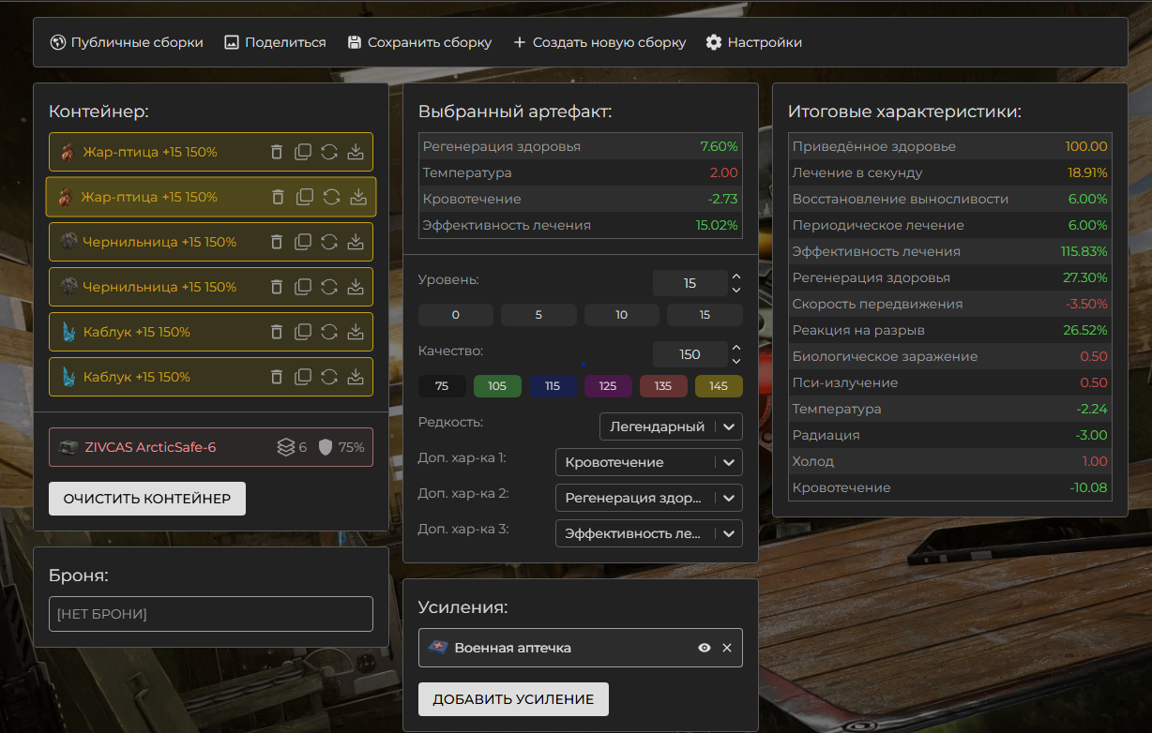Delete the highlighted Жар-птица artifact via trash icon
This screenshot has height=733, width=1152.
click(x=279, y=197)
